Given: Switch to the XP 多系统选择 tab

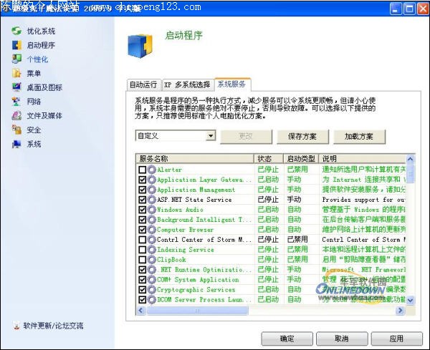Looking at the screenshot, I should [x=188, y=84].
